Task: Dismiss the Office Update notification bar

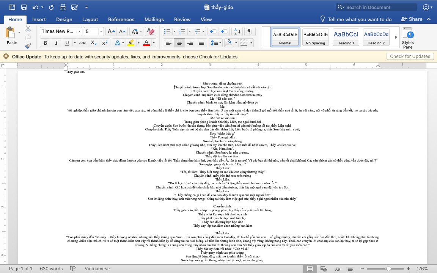Action: 6,56
